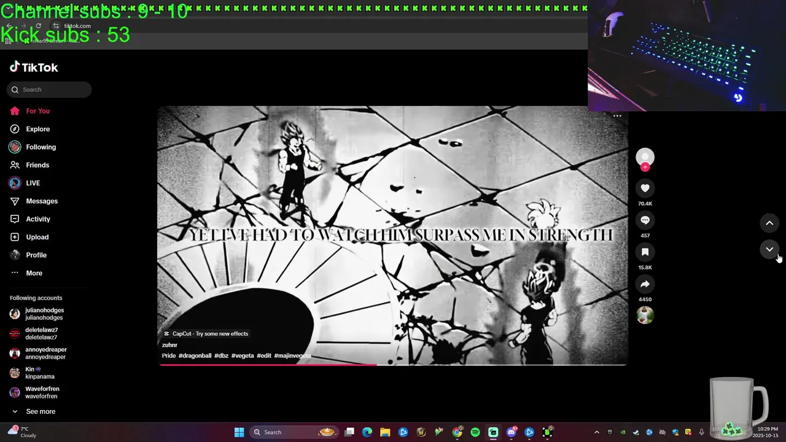Like the video with heart icon
This screenshot has height=442, width=786.
pos(645,188)
